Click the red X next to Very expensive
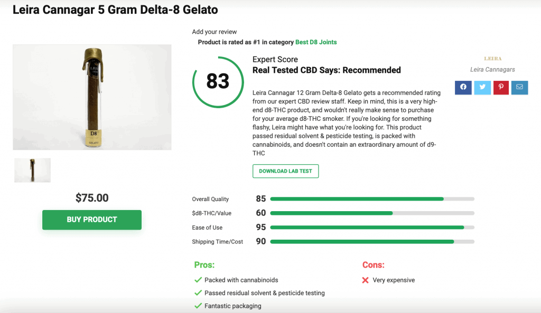 366,280
